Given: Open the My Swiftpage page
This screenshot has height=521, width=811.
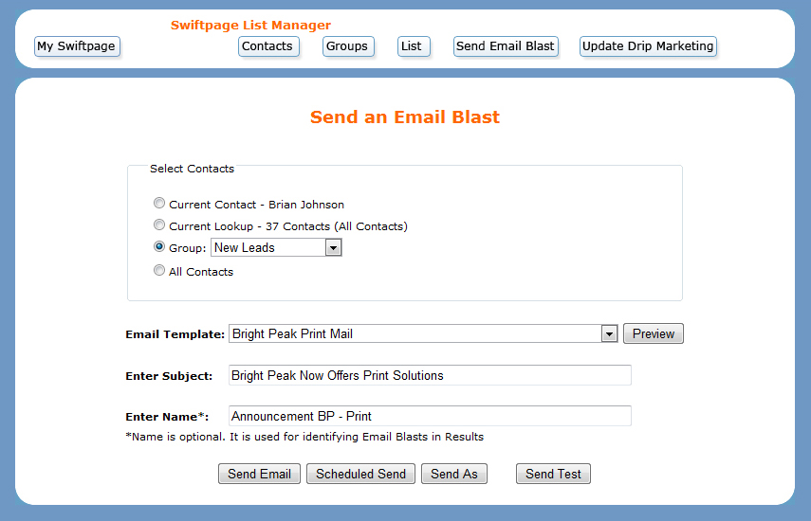Looking at the screenshot, I should 77,46.
